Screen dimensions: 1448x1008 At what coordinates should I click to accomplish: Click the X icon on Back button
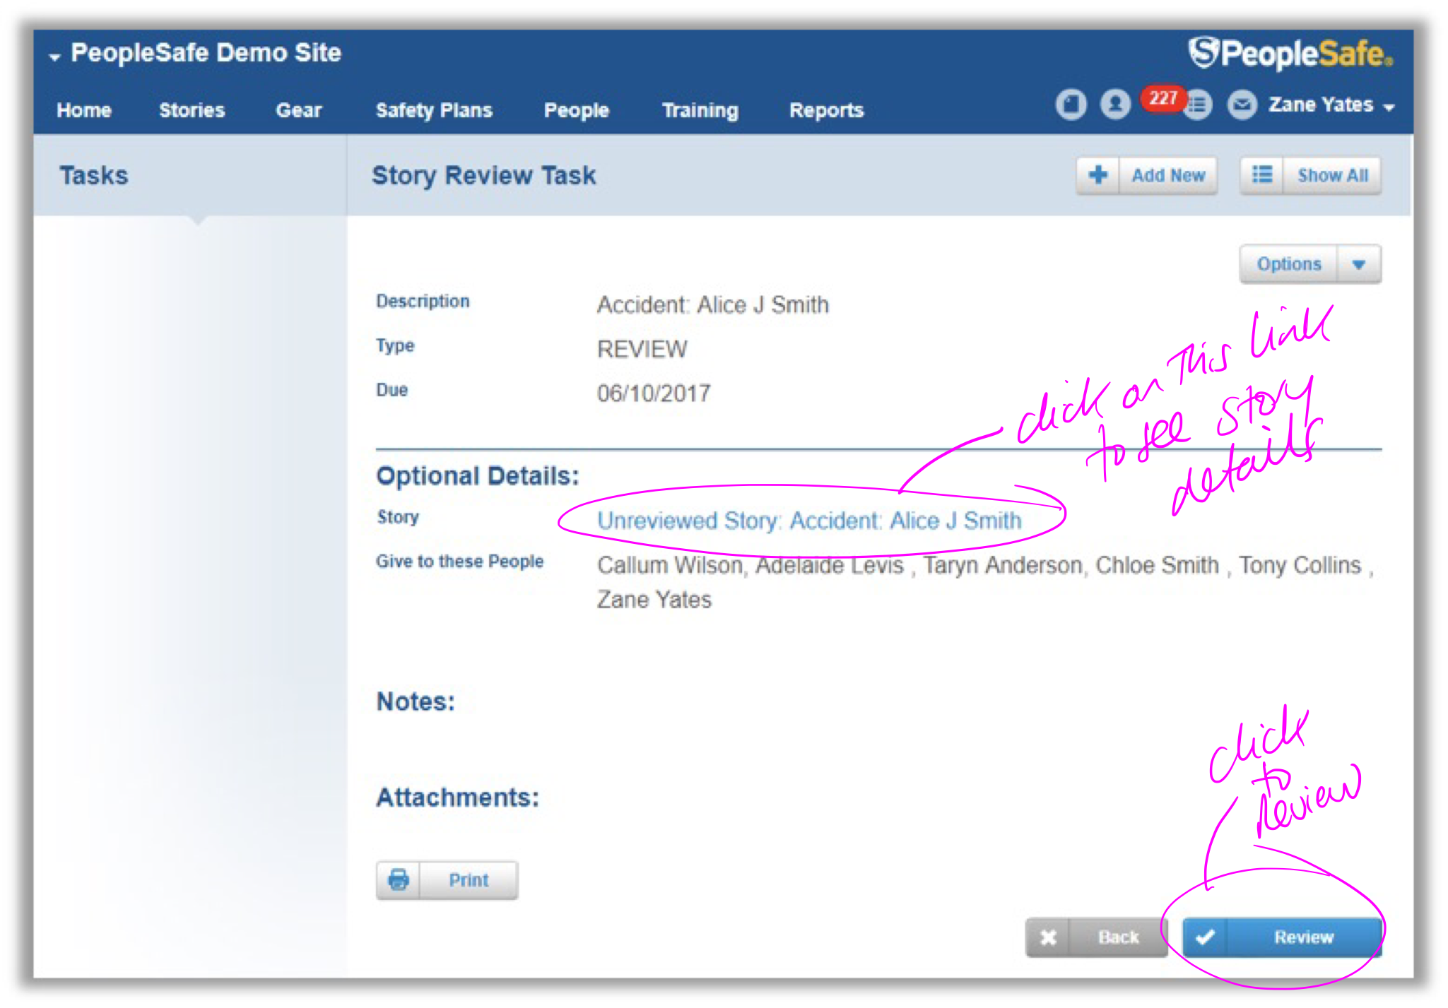(1049, 937)
